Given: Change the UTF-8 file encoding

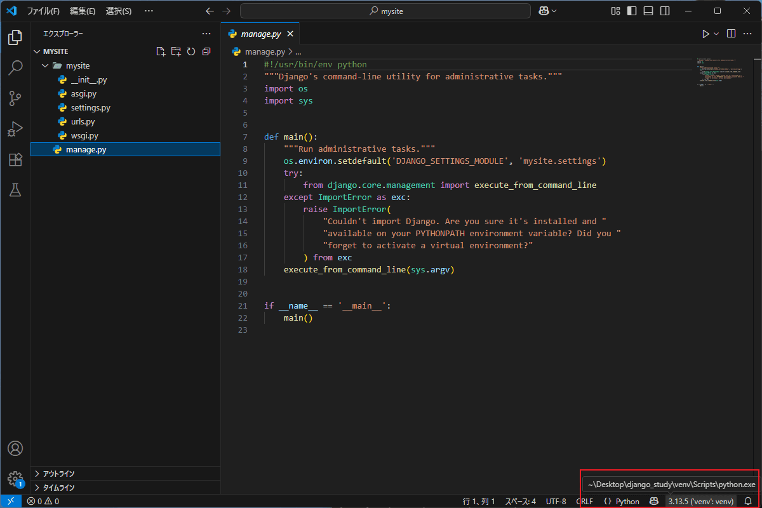Looking at the screenshot, I should coord(556,501).
